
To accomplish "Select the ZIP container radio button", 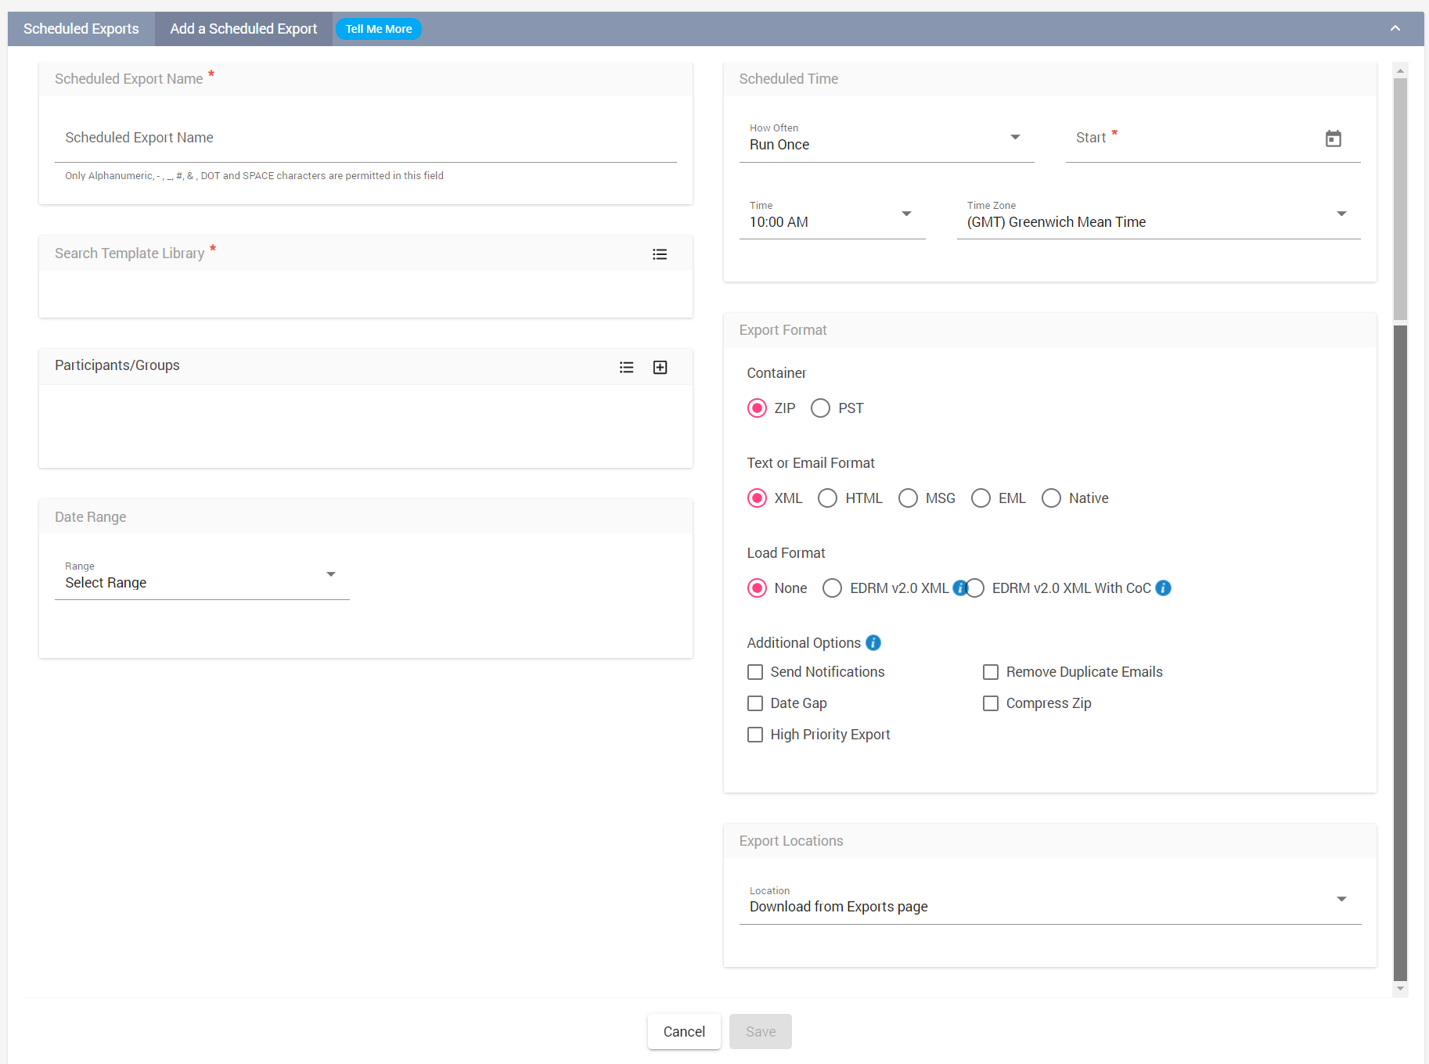I will click(757, 408).
